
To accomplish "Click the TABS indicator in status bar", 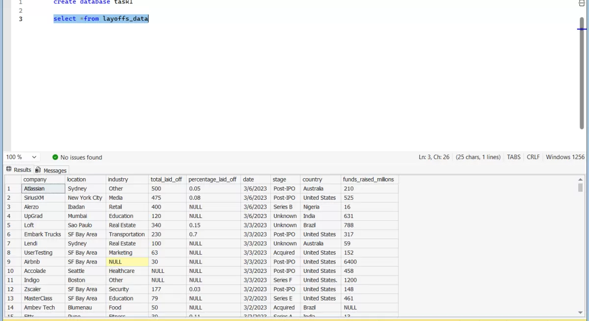I will click(513, 157).
